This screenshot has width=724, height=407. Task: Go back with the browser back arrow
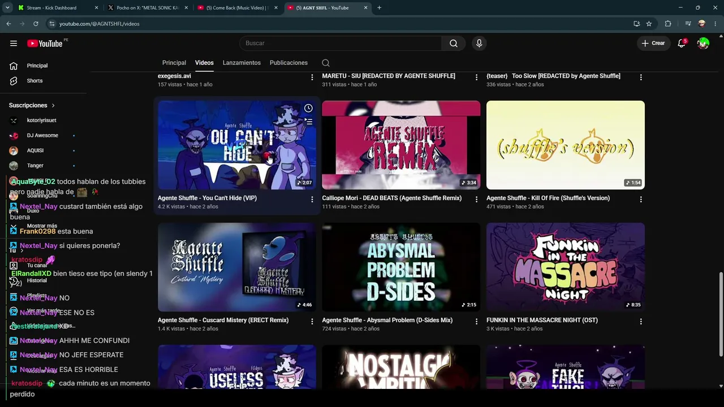8,24
